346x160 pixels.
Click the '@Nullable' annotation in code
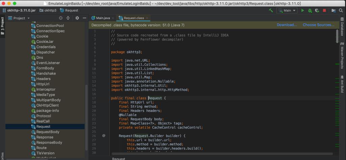128,115
